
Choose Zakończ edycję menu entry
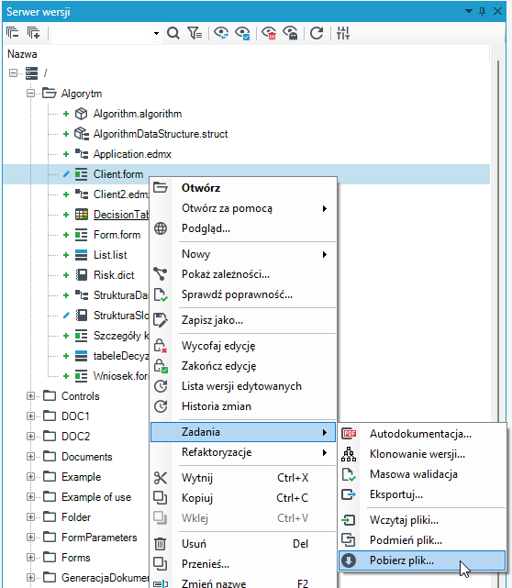pos(243,366)
